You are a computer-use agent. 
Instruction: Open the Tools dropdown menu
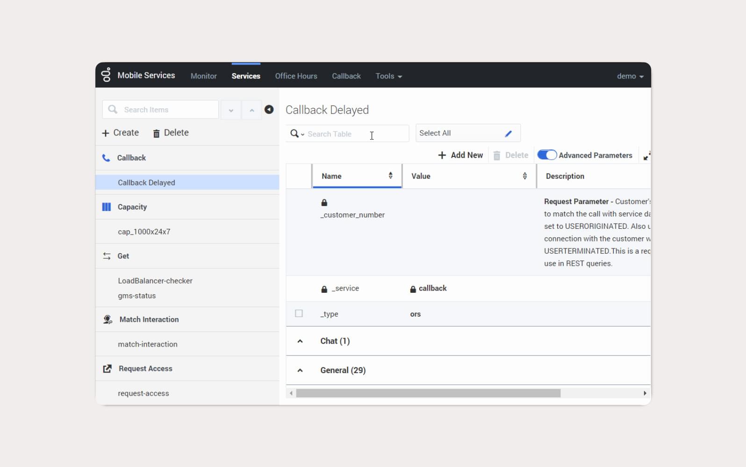(388, 76)
